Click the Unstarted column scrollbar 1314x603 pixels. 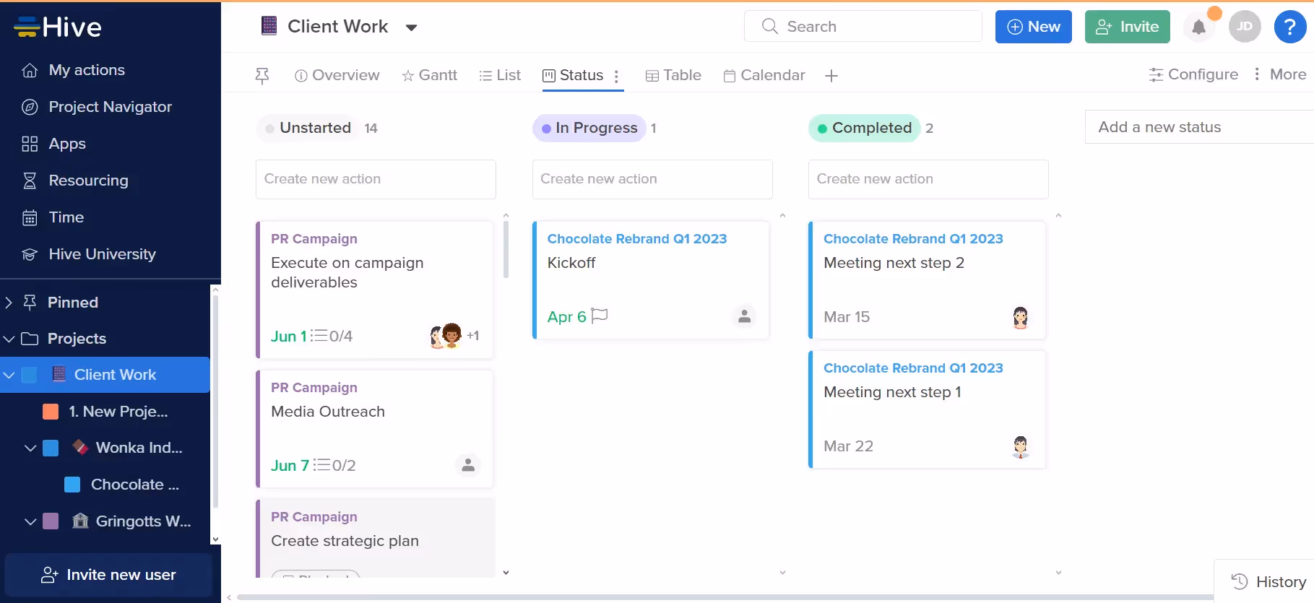pos(506,249)
